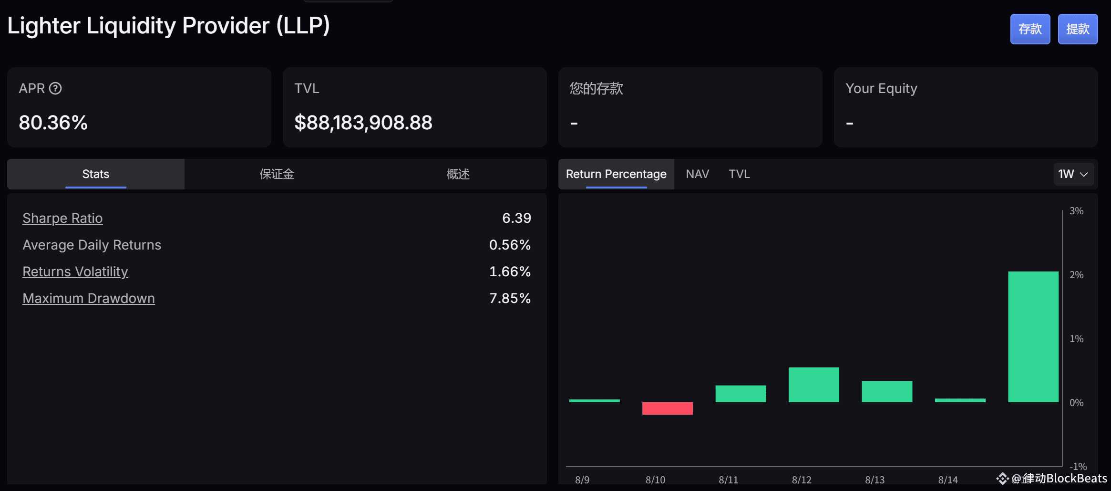Click the 0.56% daily returns value
1111x491 pixels.
tap(510, 245)
